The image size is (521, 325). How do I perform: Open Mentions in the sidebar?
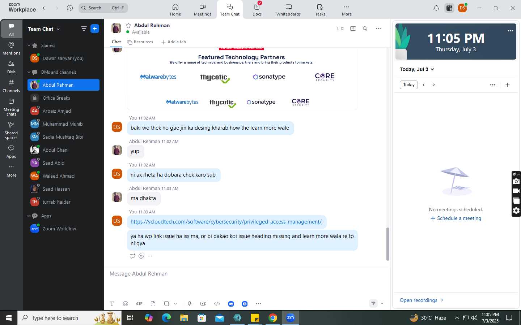(x=11, y=48)
